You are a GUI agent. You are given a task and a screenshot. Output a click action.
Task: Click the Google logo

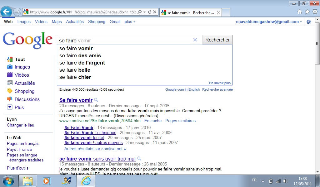pyautogui.click(x=28, y=40)
